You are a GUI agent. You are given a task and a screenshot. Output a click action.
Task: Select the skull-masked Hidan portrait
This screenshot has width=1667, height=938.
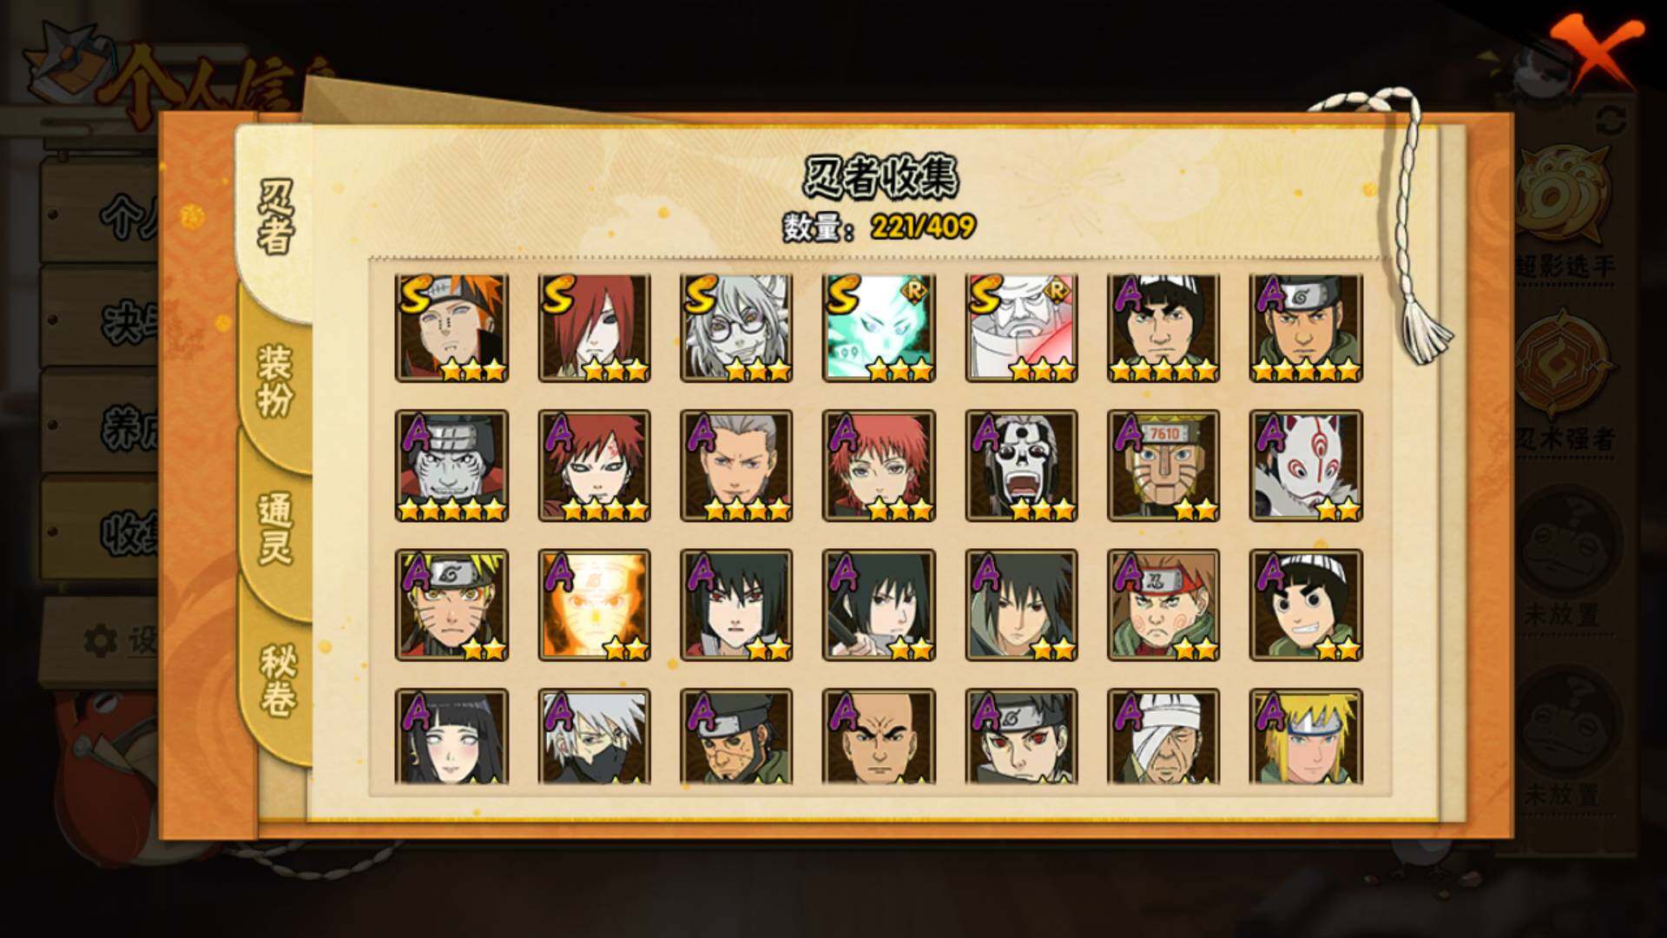coord(1021,466)
